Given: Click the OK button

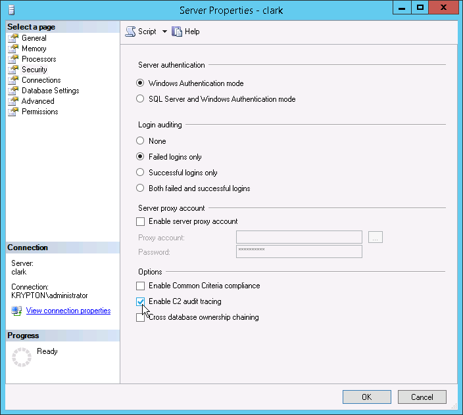Looking at the screenshot, I should [367, 397].
